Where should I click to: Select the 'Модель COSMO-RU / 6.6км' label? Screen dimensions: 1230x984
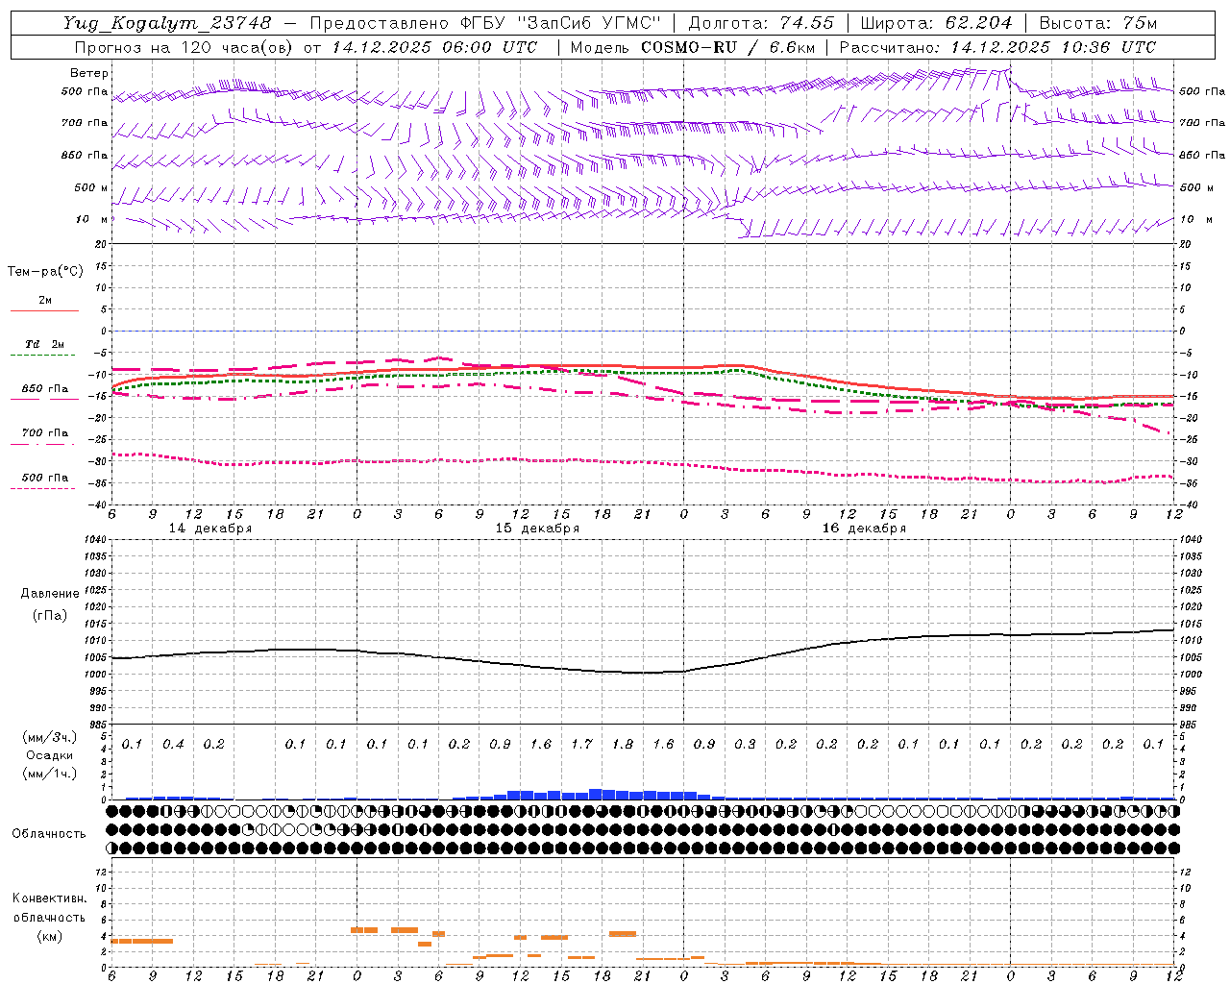tap(693, 47)
